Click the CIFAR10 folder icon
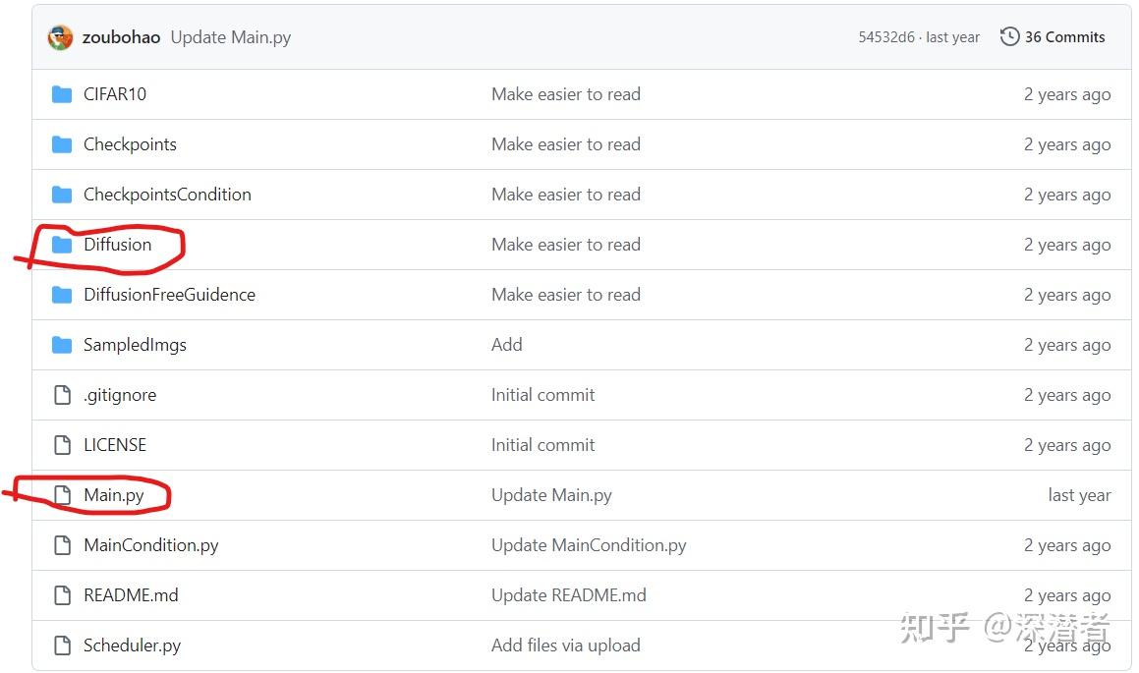The width and height of the screenshot is (1139, 673). [62, 94]
